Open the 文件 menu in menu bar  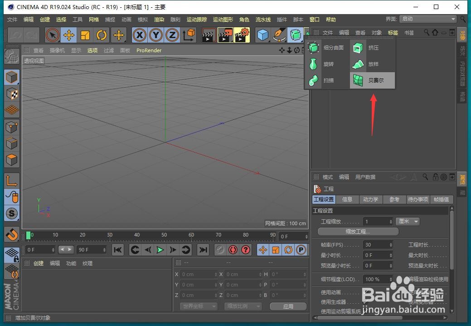[12, 20]
